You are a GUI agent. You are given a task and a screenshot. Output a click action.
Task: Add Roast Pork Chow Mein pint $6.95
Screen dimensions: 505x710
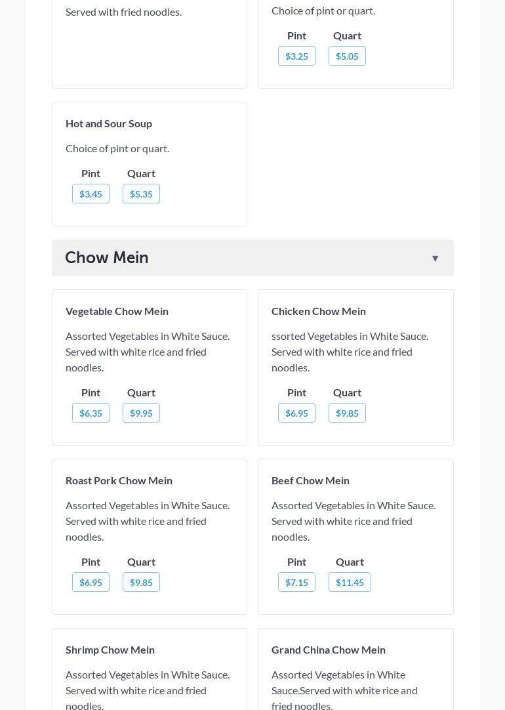91,582
